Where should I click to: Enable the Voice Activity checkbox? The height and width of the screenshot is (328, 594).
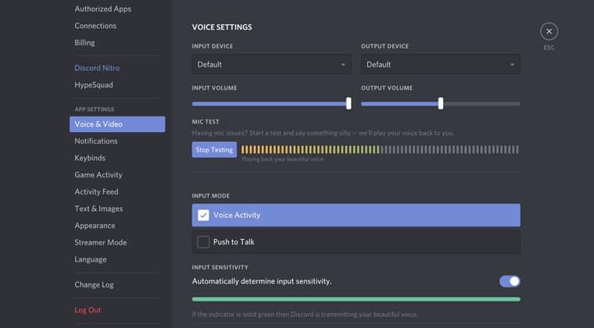(203, 216)
